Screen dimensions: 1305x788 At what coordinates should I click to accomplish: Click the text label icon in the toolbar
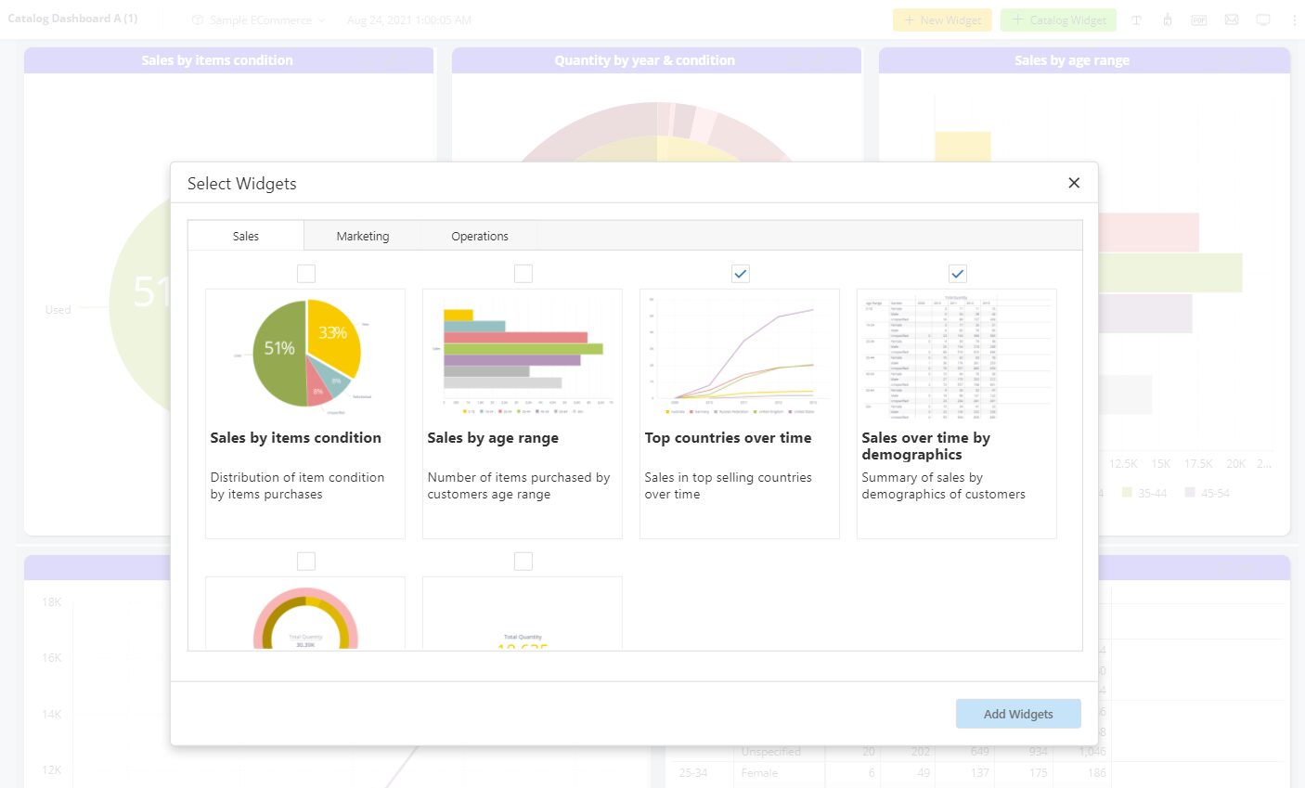(x=1136, y=19)
